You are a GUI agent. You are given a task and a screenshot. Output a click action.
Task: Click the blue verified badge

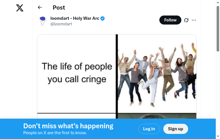[x=103, y=19]
